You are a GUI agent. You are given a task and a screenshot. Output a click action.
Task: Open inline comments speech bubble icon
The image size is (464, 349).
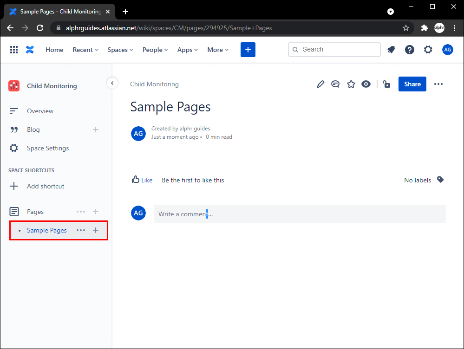335,84
